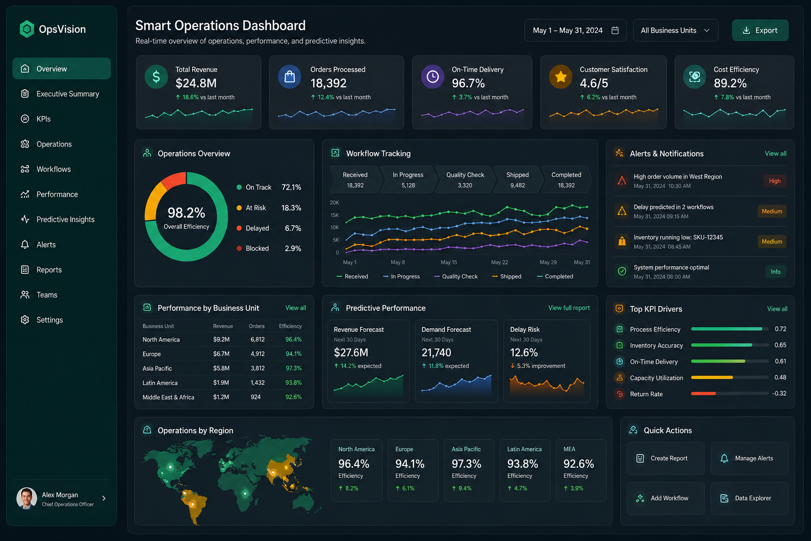The width and height of the screenshot is (811, 541).
Task: Click the Alerts & Notifications panel icon
Action: (x=619, y=153)
